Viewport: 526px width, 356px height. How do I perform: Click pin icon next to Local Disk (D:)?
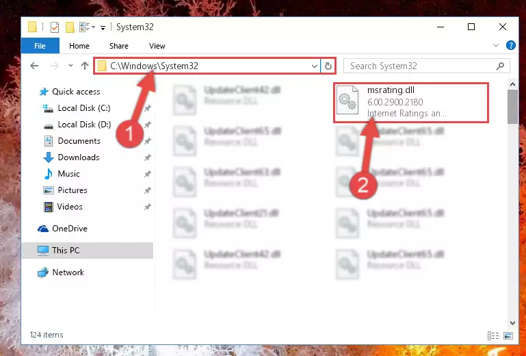coord(147,125)
